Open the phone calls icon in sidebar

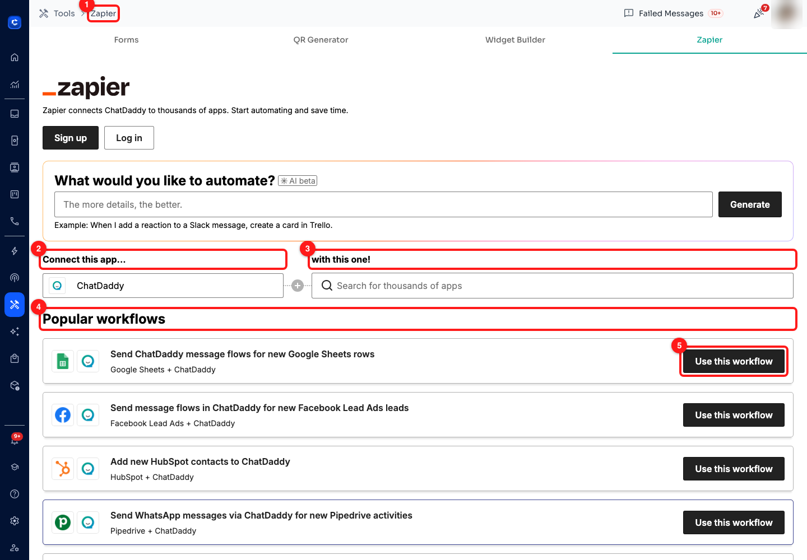(15, 221)
